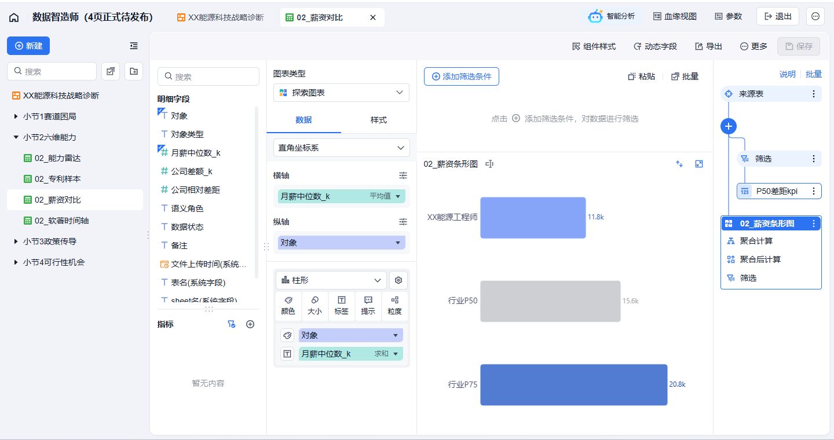
Task: Switch to XX能源科技战略诊断 tab
Action: click(x=220, y=17)
